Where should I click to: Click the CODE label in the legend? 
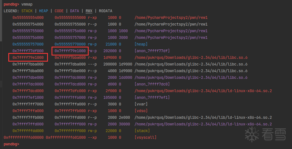coord(59,11)
